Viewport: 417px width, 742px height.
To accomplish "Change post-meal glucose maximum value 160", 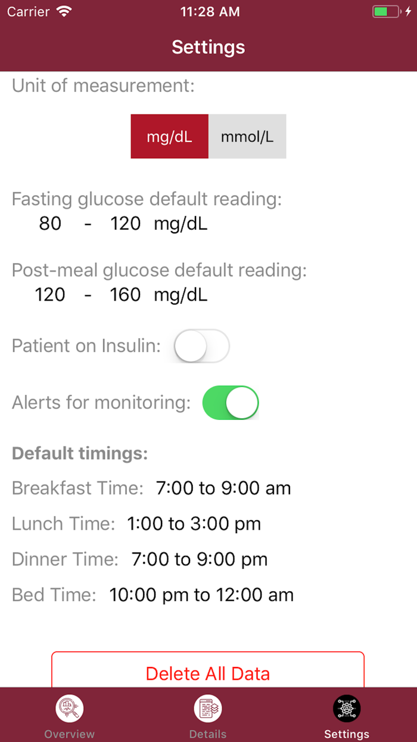I will click(125, 295).
